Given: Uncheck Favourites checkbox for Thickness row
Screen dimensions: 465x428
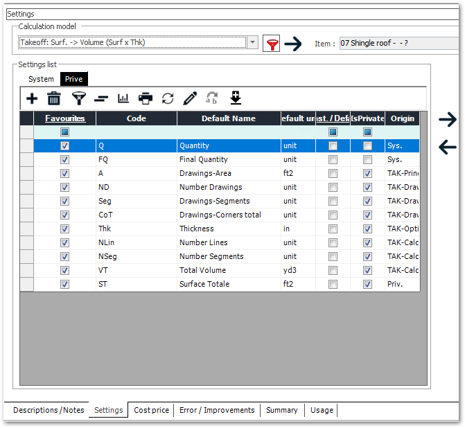Looking at the screenshot, I should (x=64, y=229).
